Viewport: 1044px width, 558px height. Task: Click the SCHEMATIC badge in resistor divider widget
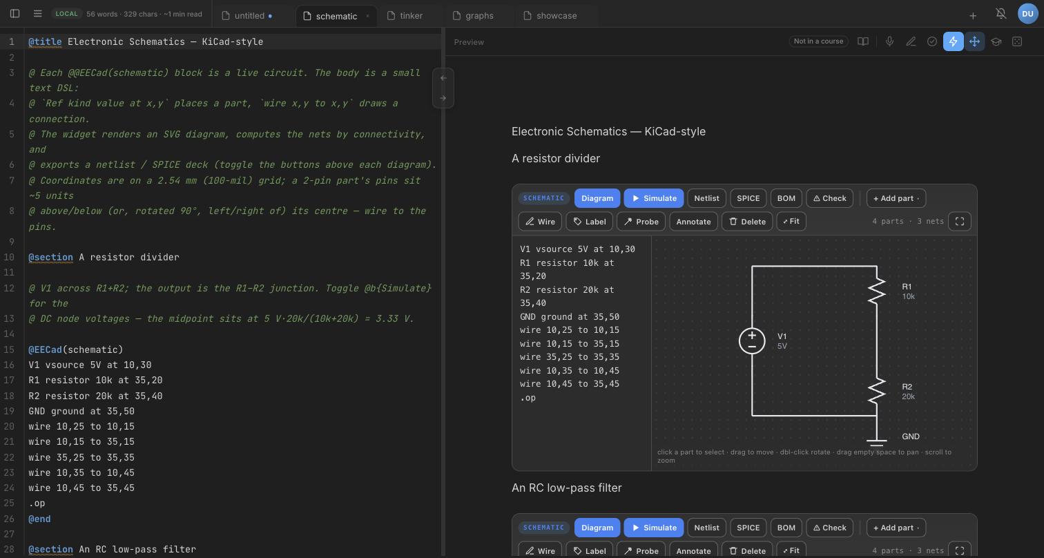[x=543, y=198]
